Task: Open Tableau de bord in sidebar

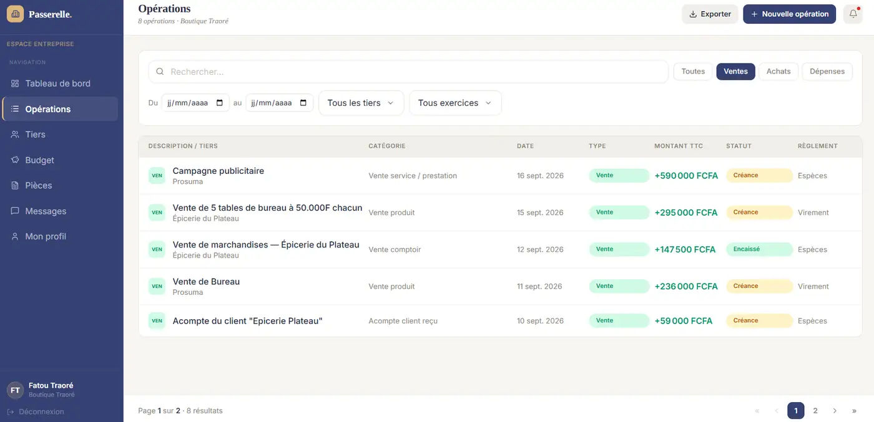Action: pos(60,84)
